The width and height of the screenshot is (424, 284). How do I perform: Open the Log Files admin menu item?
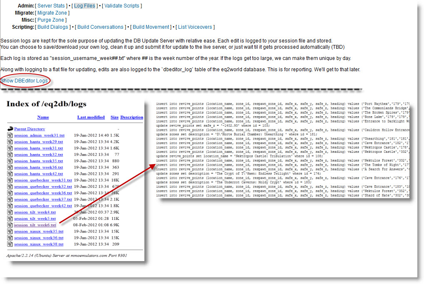(84, 6)
